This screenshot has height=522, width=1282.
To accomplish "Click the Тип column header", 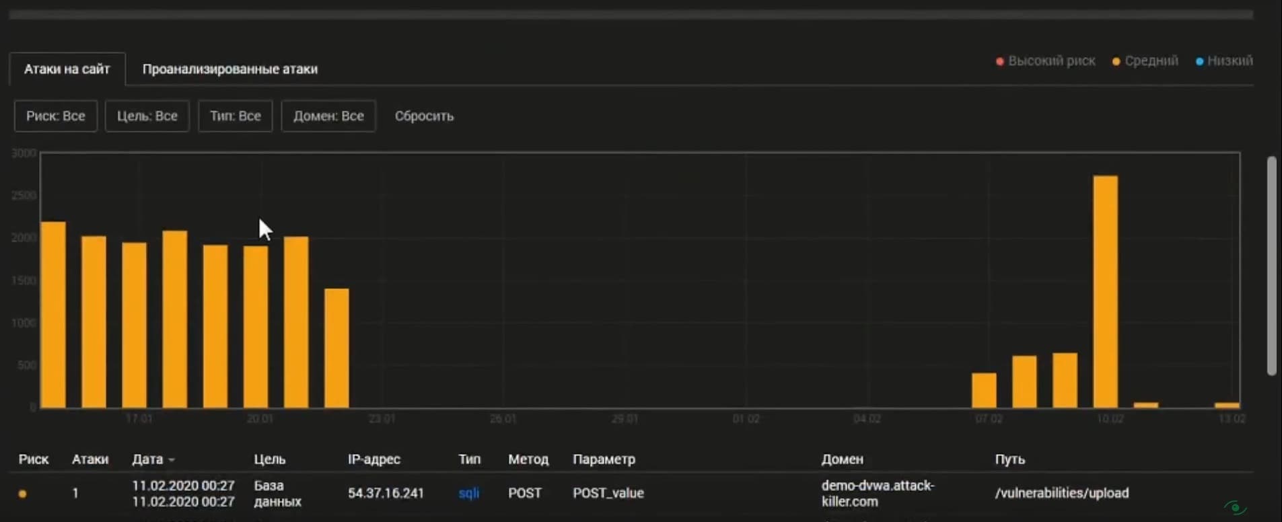I will click(470, 459).
